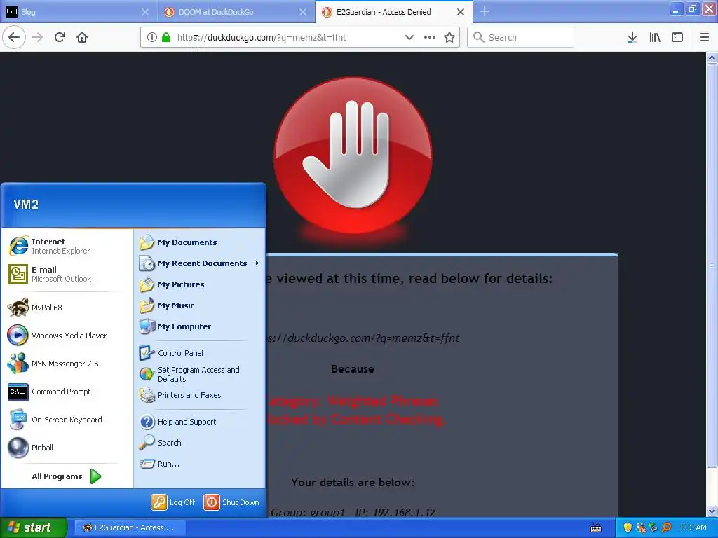Viewport: 718px width, 538px height.
Task: Click the Shut Down button
Action: [x=232, y=502]
